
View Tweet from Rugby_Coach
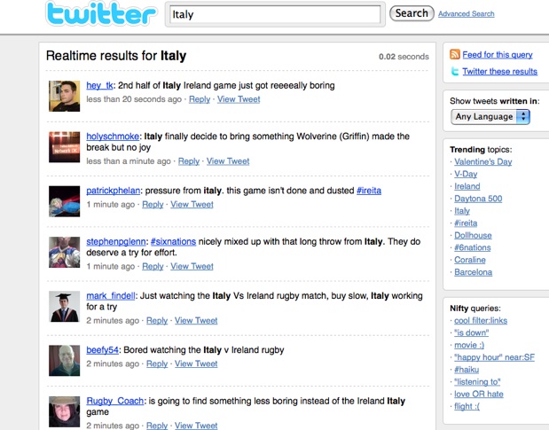click(196, 425)
